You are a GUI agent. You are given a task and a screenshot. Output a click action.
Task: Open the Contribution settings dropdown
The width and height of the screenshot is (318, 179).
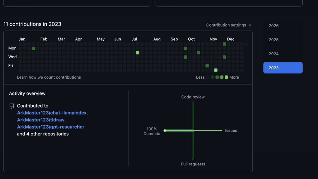tap(229, 25)
